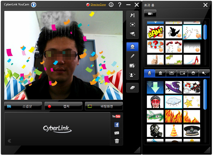213x156 pixels.
Task: Apply the red music note effect
Action: [x=192, y=60]
